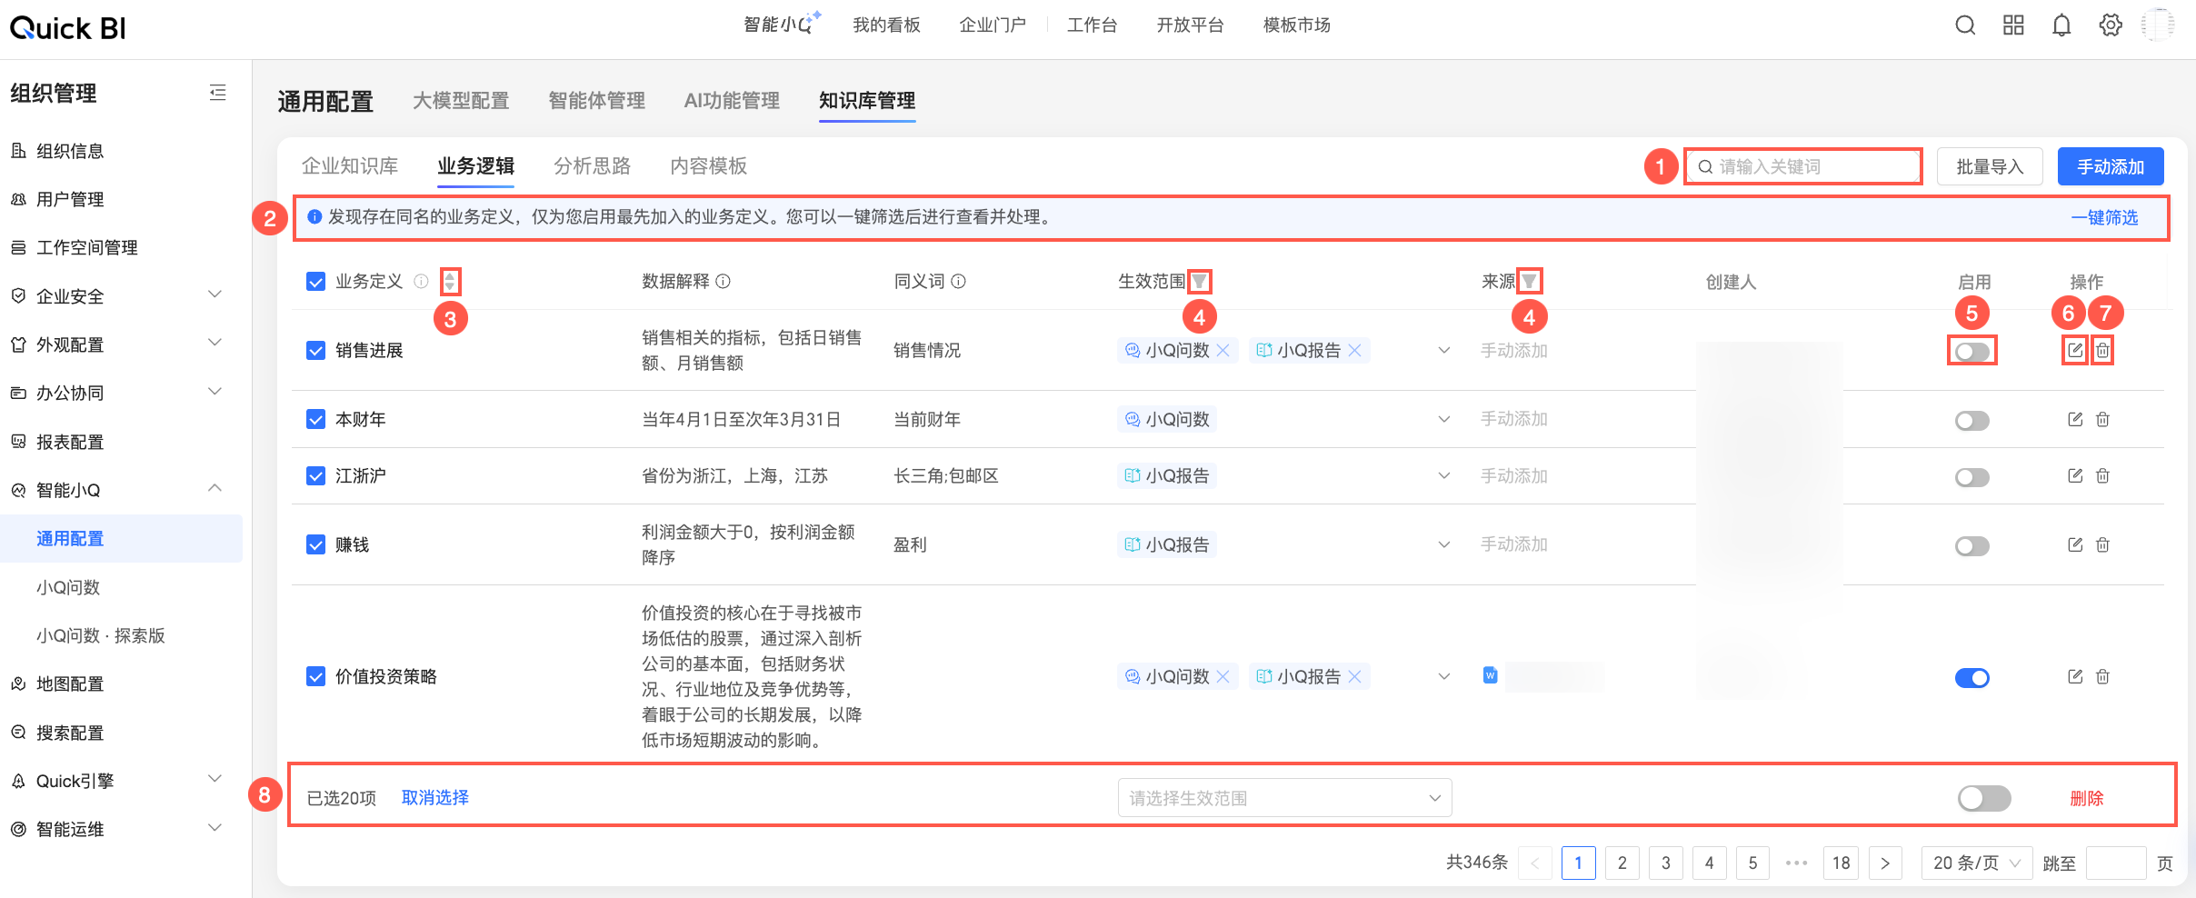Open the 生效范围 filter funnel
The height and width of the screenshot is (898, 2196).
coord(1200,282)
